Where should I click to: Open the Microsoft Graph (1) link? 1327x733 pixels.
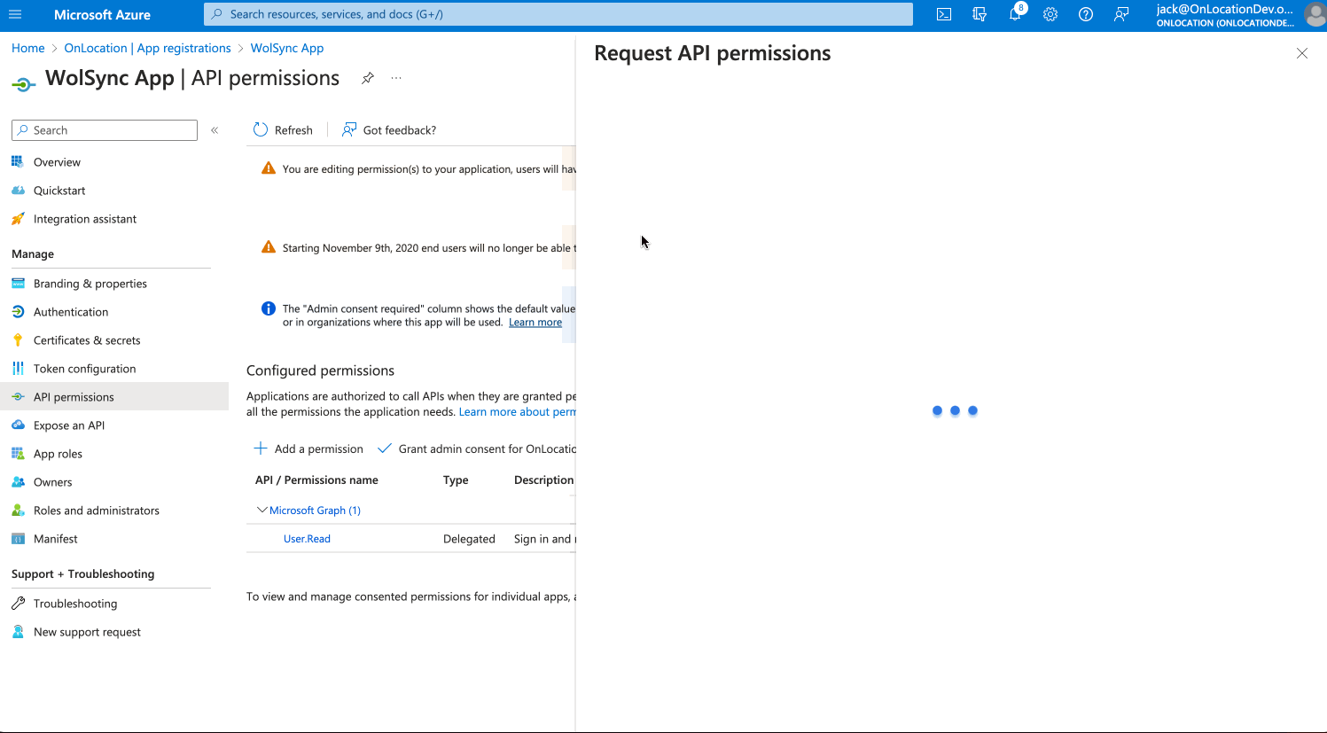pyautogui.click(x=315, y=511)
